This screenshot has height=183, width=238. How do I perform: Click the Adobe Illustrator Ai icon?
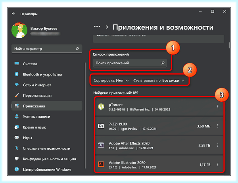[x=101, y=164]
